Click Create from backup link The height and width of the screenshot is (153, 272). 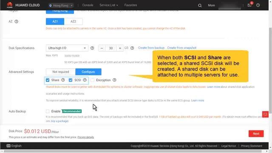tap(151, 48)
